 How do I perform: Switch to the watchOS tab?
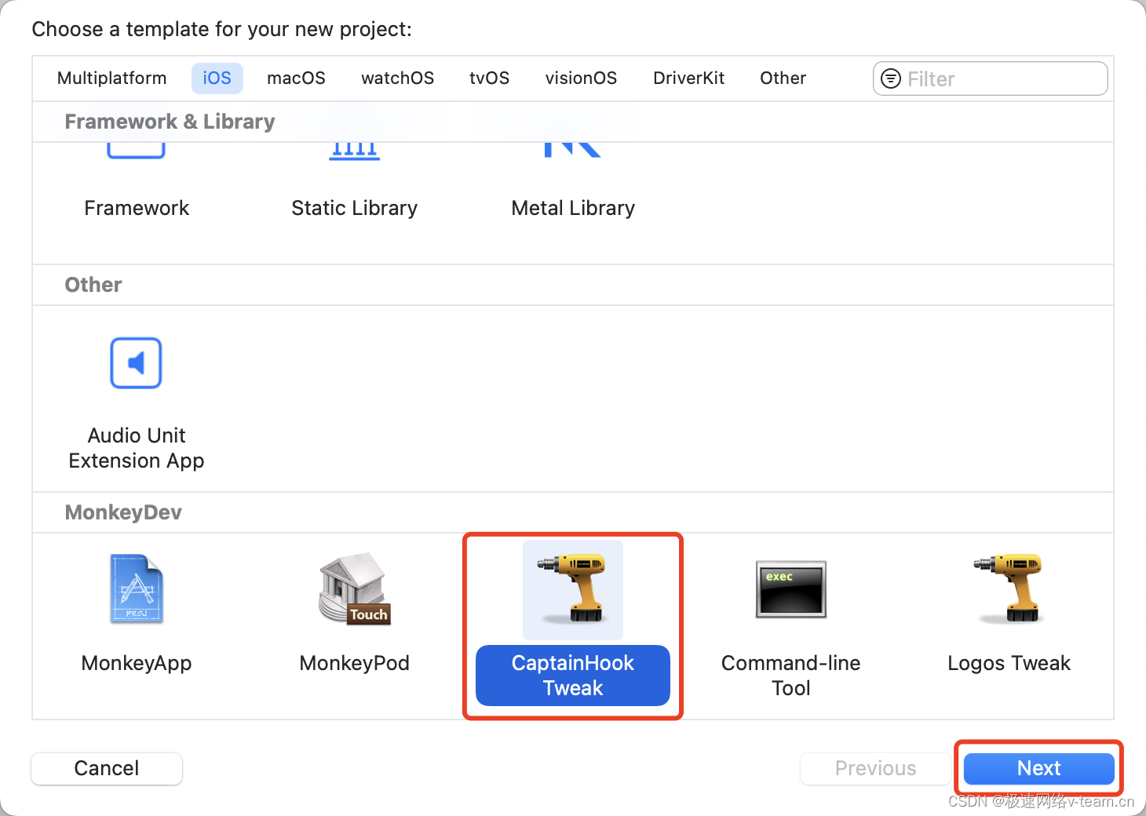398,78
